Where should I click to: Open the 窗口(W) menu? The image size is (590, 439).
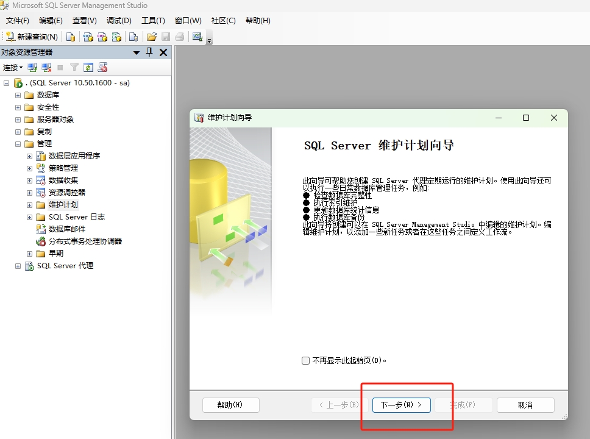[188, 21]
